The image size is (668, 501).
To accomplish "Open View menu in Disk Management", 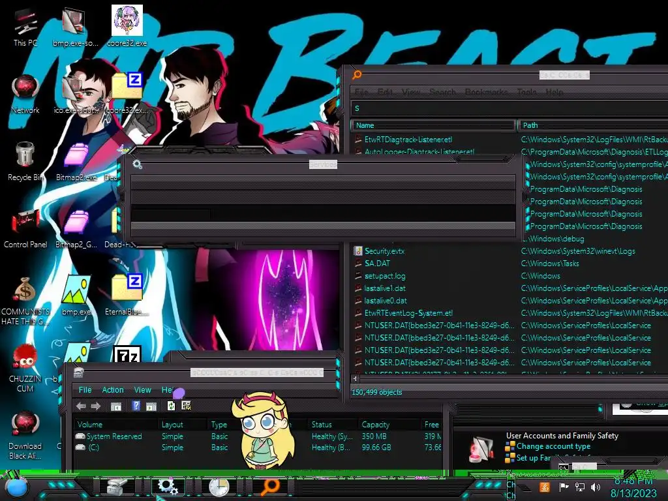I will point(143,390).
